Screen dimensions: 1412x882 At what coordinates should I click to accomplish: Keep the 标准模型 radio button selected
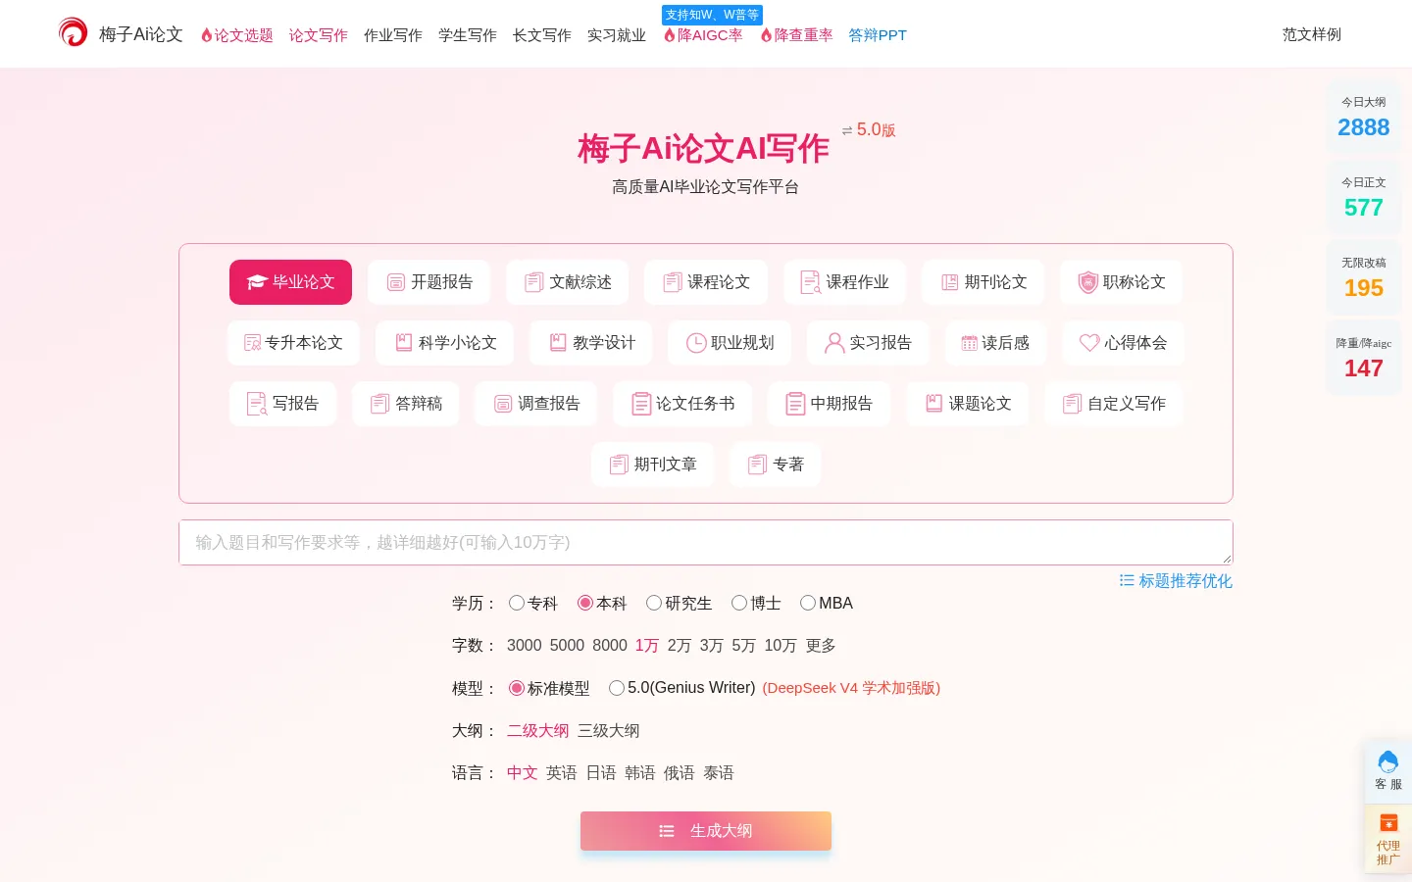click(517, 688)
